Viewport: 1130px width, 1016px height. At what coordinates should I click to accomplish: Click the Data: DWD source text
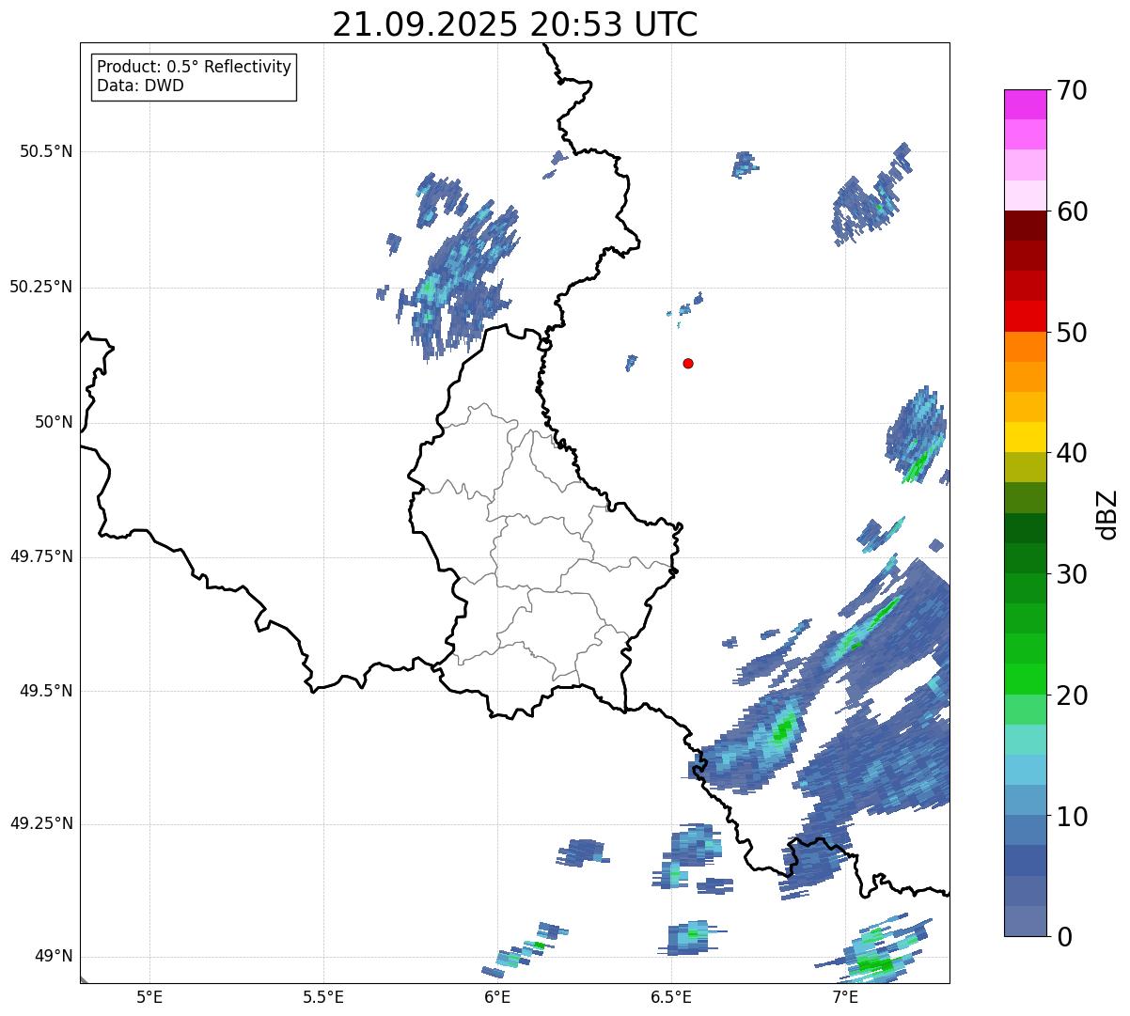[140, 86]
